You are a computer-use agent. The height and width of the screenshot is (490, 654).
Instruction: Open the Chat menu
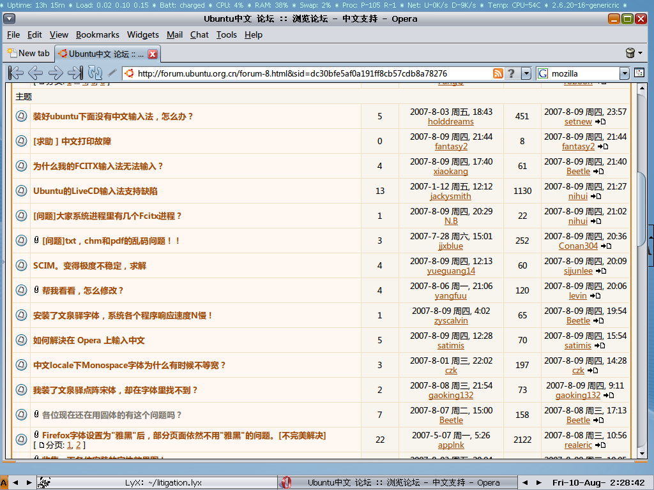tap(199, 34)
